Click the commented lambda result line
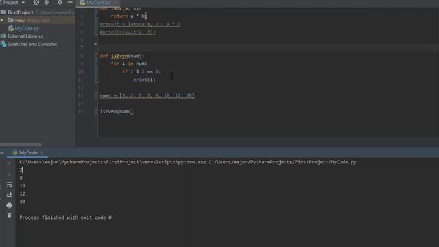This screenshot has height=247, width=439. point(140,24)
